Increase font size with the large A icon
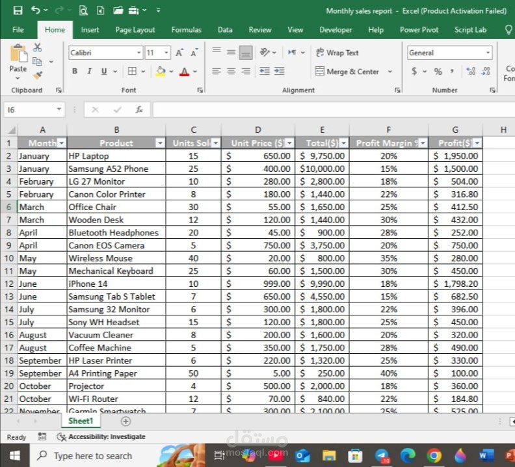 [x=179, y=53]
